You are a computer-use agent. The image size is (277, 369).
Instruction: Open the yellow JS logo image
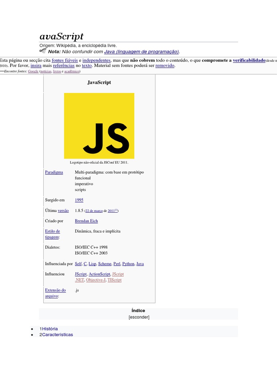[99, 126]
